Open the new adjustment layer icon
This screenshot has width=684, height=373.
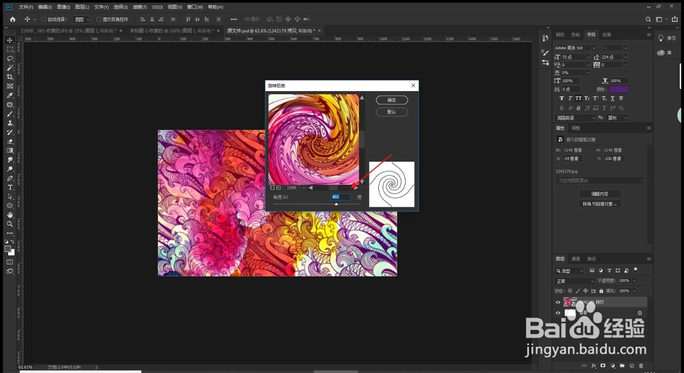coord(612,365)
